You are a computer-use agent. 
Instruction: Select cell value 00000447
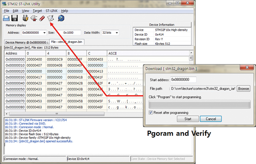[55, 95]
